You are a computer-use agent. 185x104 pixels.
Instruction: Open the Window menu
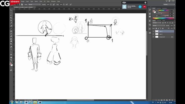pyautogui.click(x=53, y=1)
